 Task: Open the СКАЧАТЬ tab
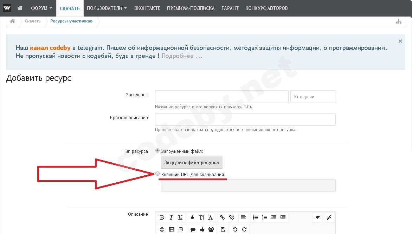click(70, 8)
